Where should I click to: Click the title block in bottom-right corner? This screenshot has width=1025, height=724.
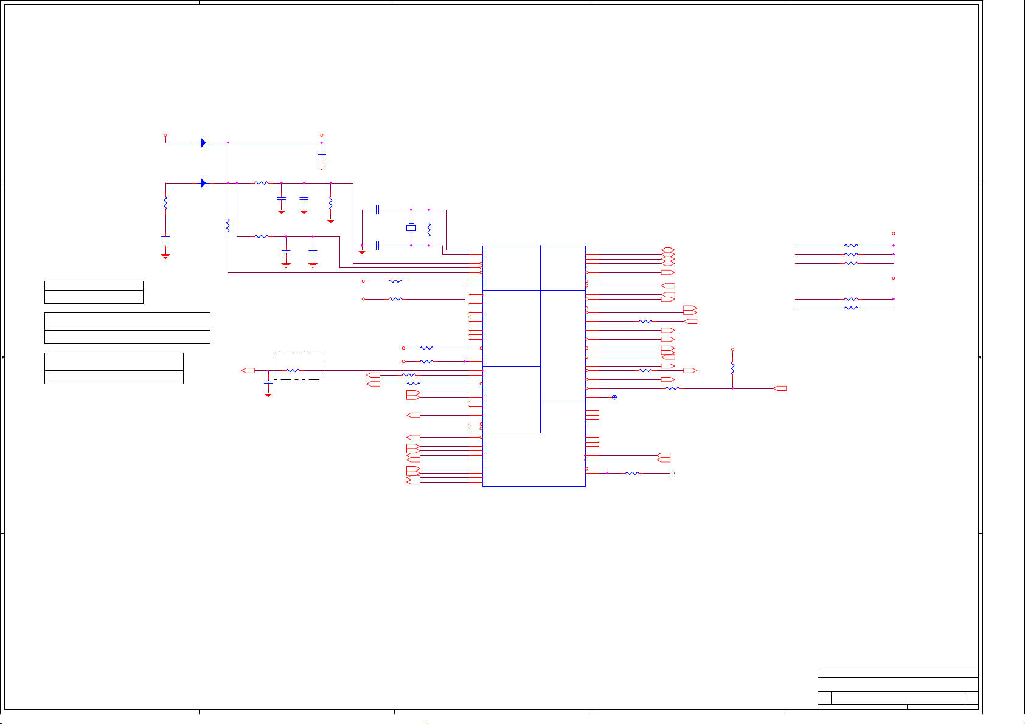[x=898, y=689]
